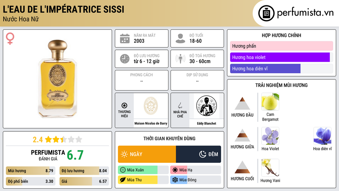Click the release year value 2003

tap(139, 41)
